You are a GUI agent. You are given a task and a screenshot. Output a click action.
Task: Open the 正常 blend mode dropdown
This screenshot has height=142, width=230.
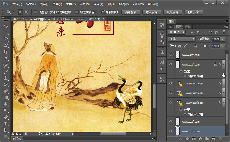coord(182,39)
